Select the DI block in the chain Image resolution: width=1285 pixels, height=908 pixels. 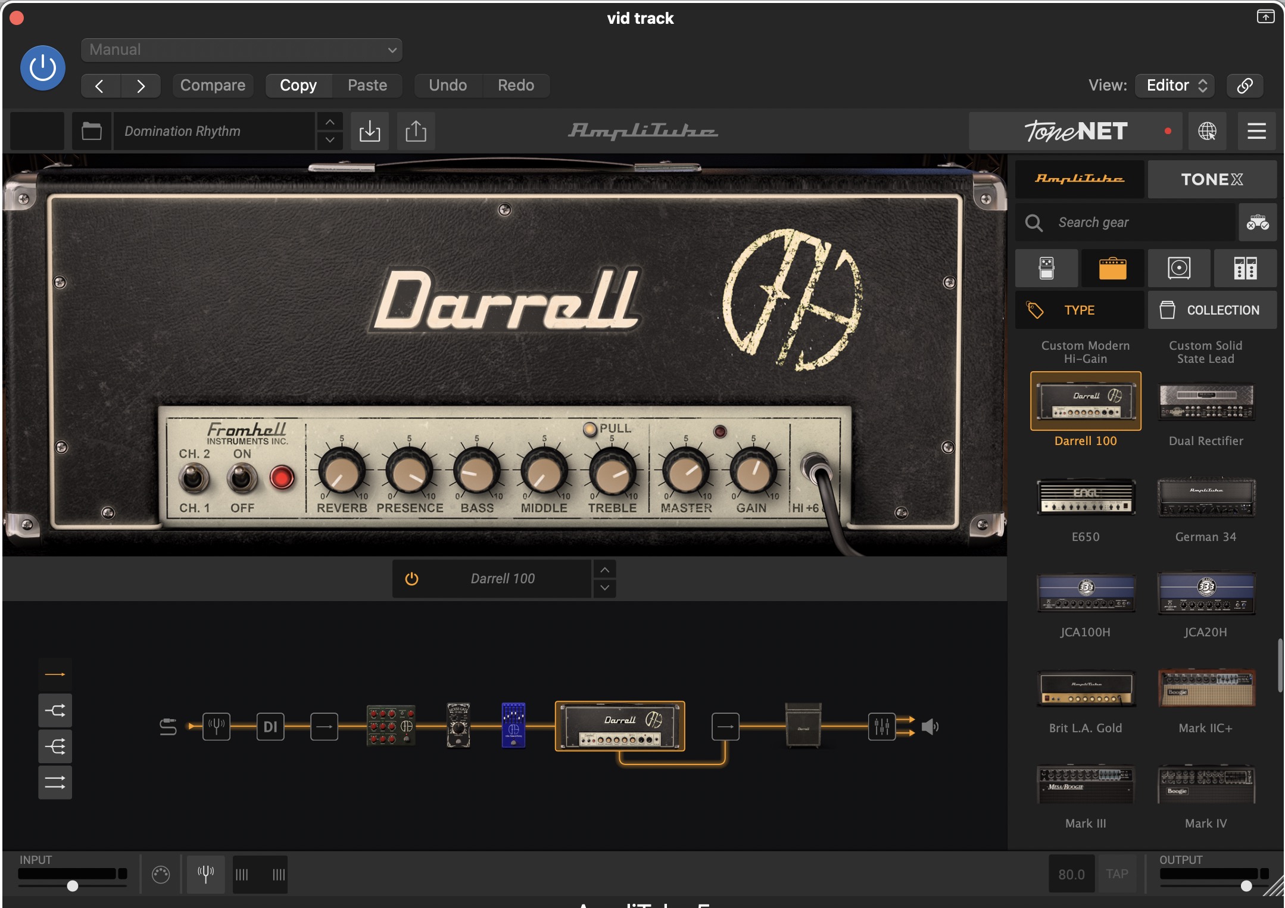270,726
